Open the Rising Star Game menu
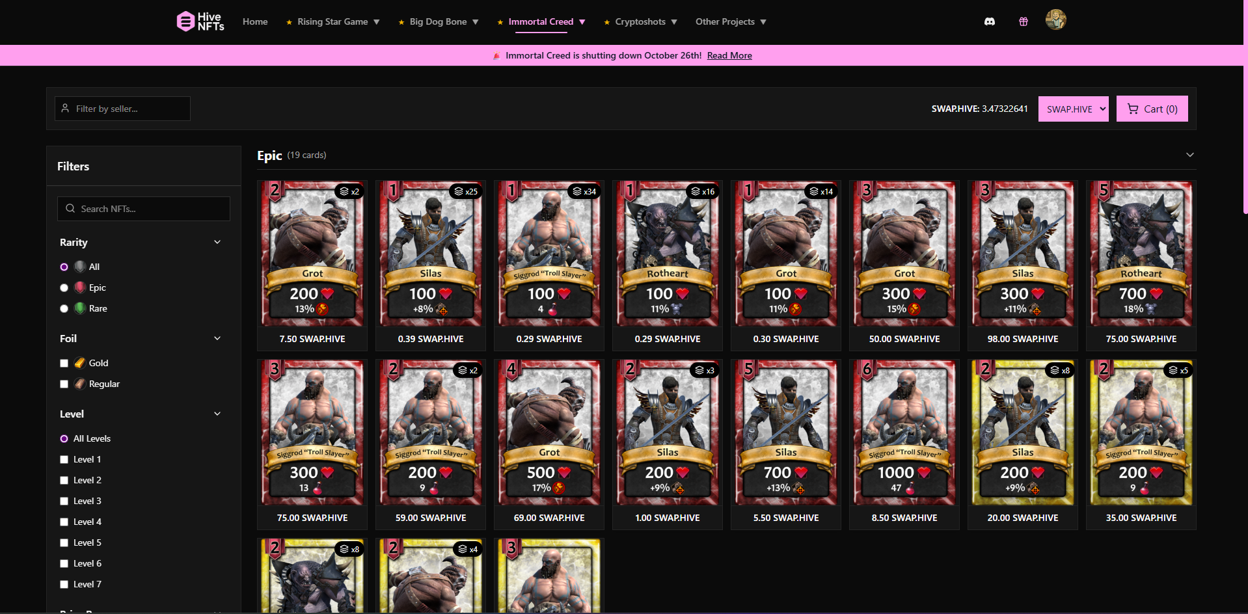This screenshot has width=1248, height=614. (x=332, y=21)
